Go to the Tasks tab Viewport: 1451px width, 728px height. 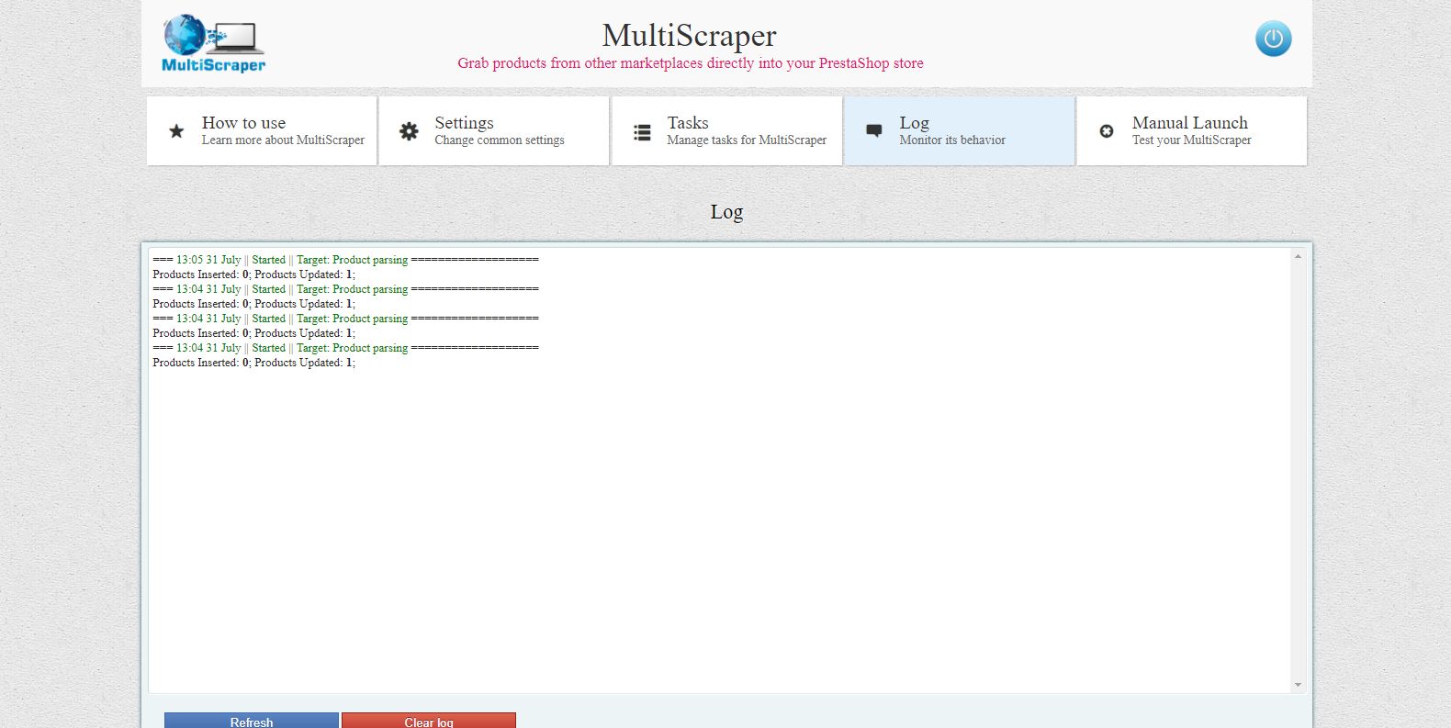tap(727, 130)
